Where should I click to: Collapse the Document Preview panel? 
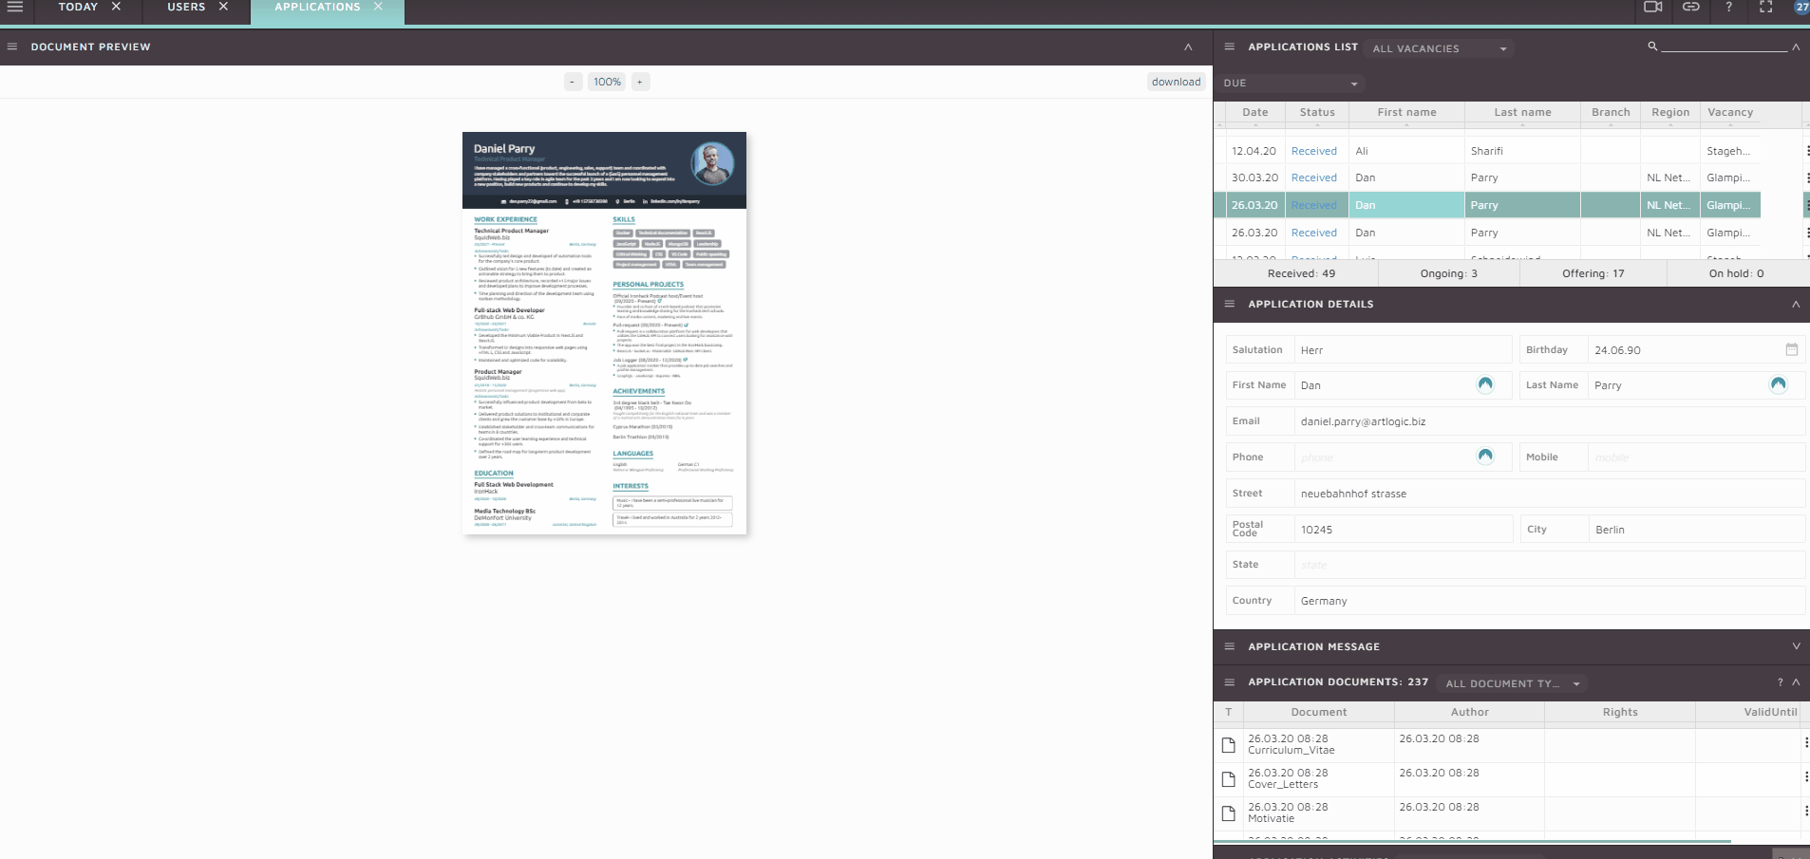tap(1188, 47)
